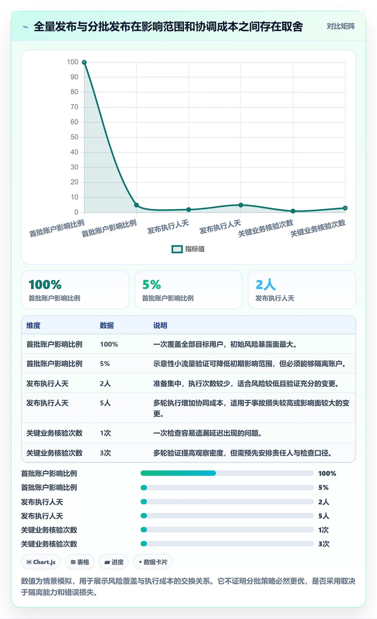Click the progress bar in the 1次 row
This screenshot has width=377, height=619.
coord(227,530)
